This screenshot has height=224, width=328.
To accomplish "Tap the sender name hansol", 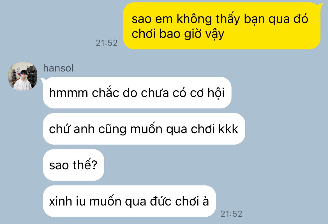I will [x=58, y=68].
